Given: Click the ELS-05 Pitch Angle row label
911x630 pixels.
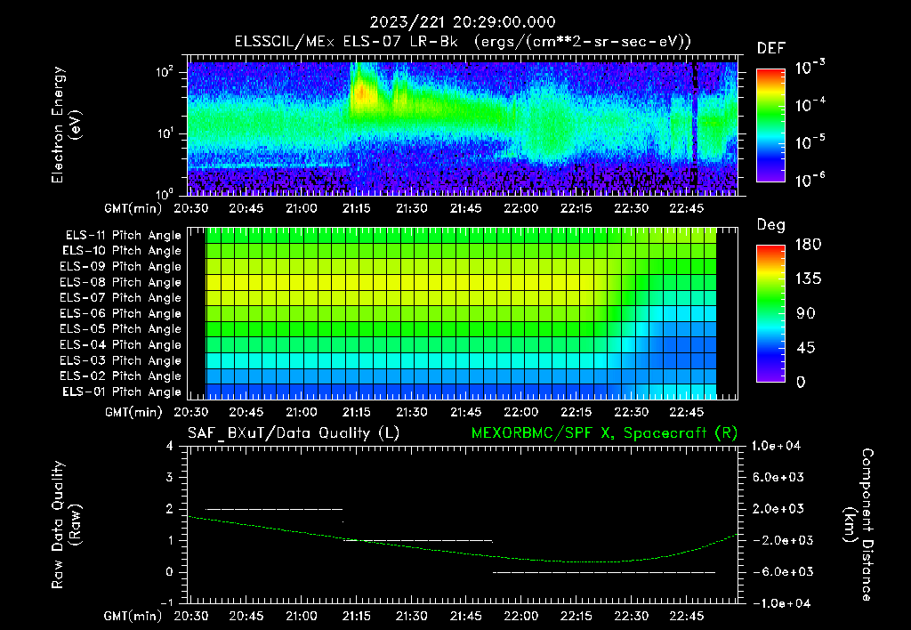Looking at the screenshot, I should (121, 329).
